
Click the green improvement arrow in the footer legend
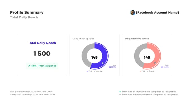click(x=120, y=92)
